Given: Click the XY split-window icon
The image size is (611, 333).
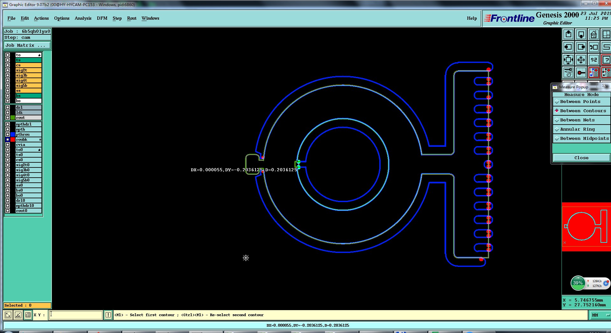Looking at the screenshot, I should [606, 34].
